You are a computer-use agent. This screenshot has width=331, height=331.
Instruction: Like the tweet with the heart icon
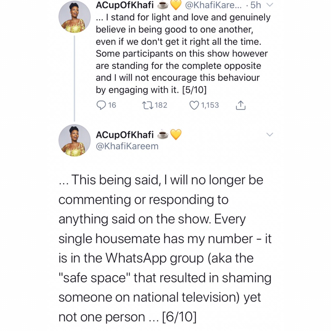pos(194,105)
